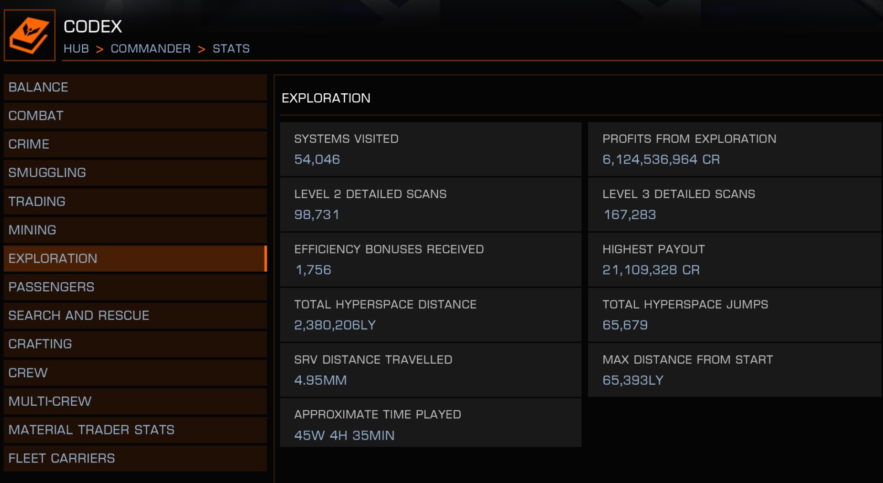Select the CREW category
Viewport: 883px width, 483px height.
pyautogui.click(x=135, y=373)
